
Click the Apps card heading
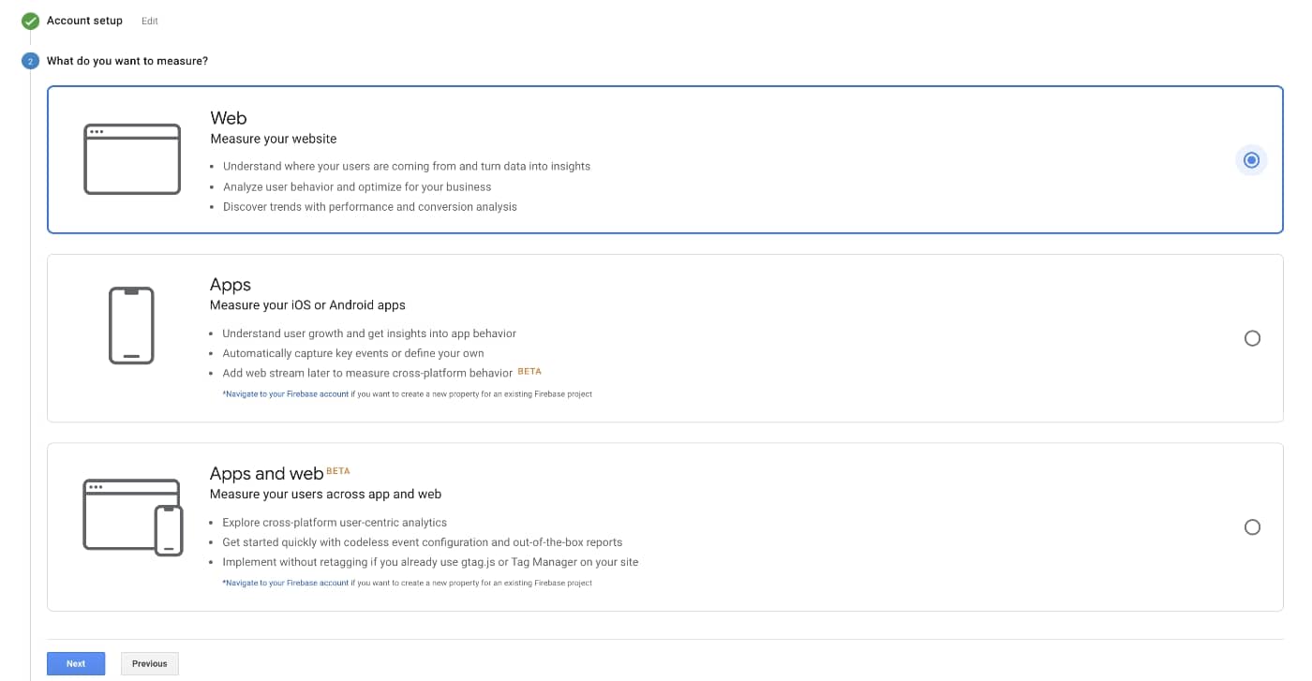tap(231, 285)
